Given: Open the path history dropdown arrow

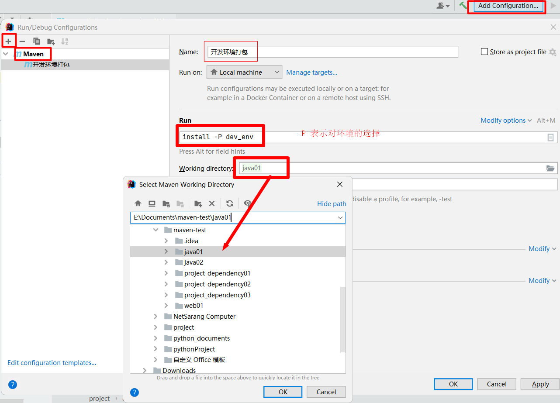Looking at the screenshot, I should pos(340,217).
